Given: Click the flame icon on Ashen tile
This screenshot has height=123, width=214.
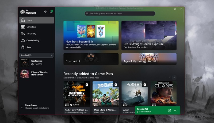Looking at the screenshot, I should (145, 84).
